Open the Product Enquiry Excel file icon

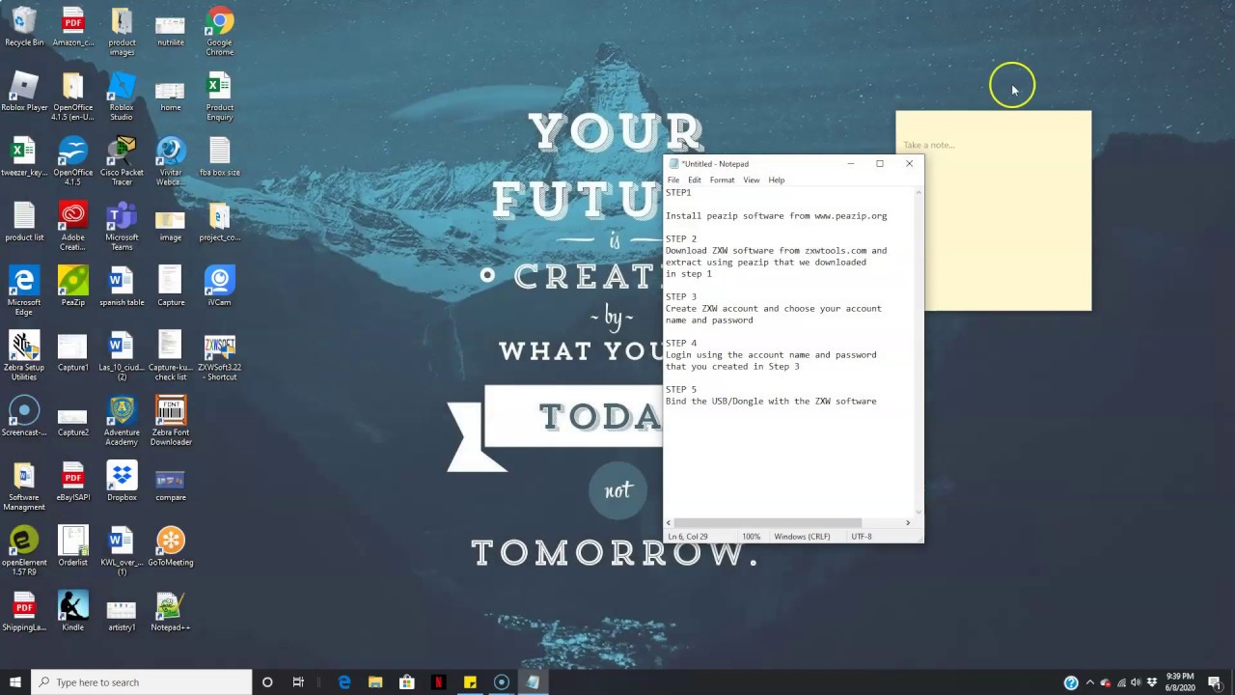[x=219, y=96]
